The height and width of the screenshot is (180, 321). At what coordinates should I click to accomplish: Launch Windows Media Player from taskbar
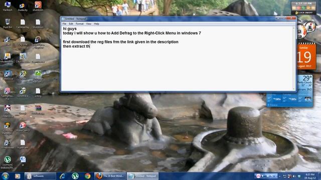coord(18,176)
